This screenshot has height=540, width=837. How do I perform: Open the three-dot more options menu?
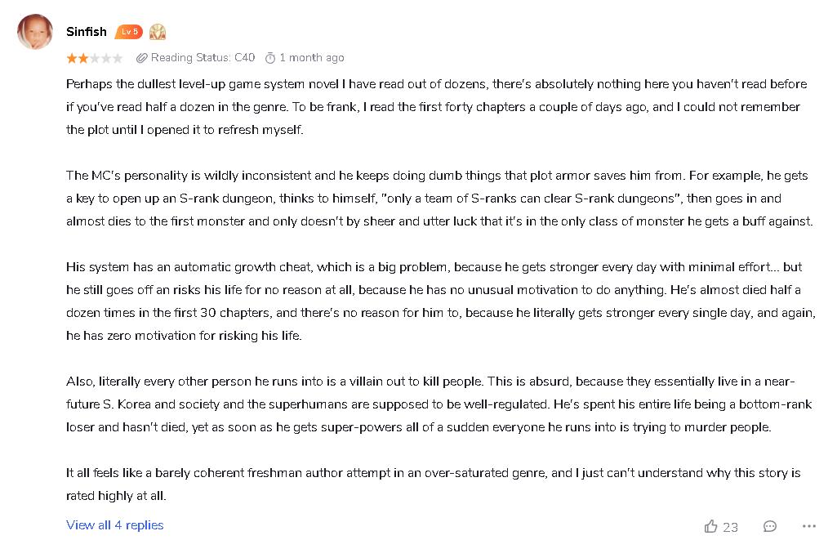pos(808,527)
